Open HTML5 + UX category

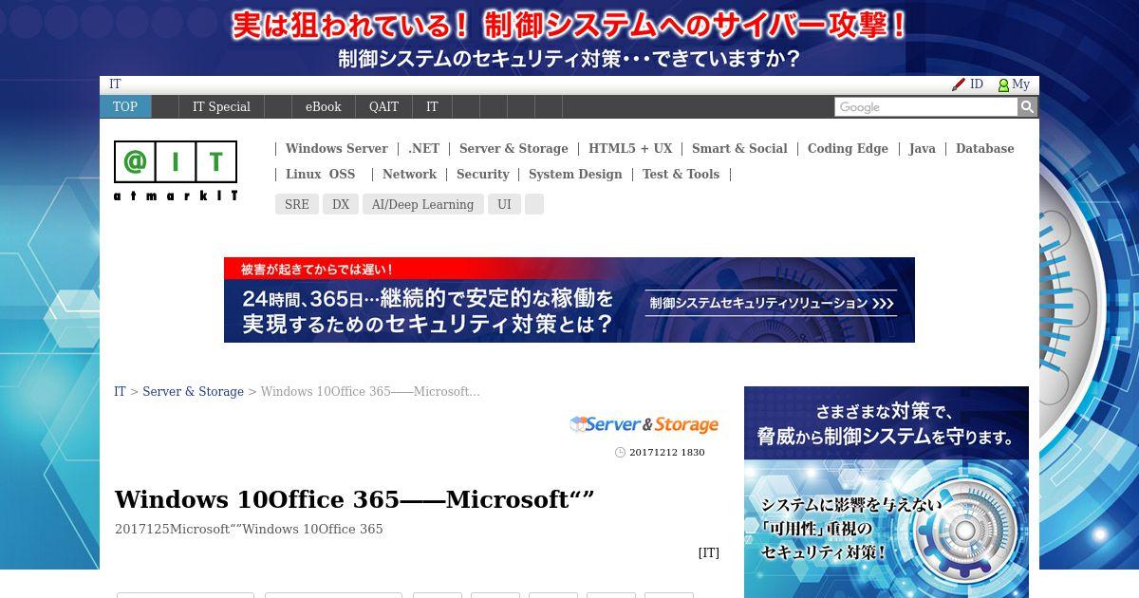tap(630, 148)
